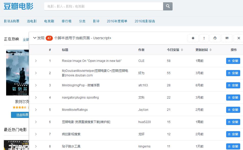Open the GitHub icon link
This screenshot has height=150, width=243.
(x=215, y=38)
